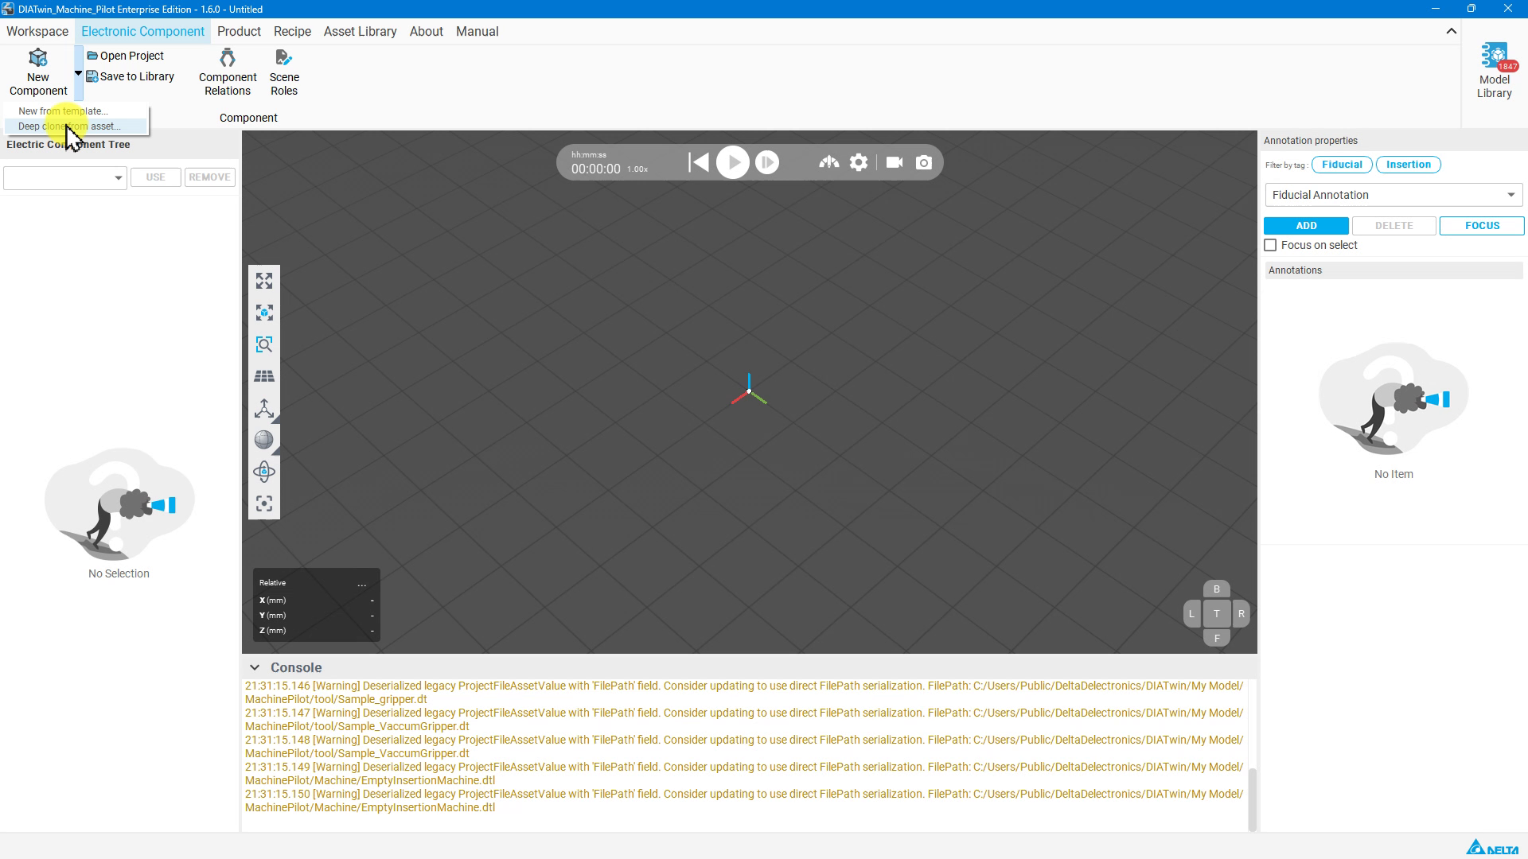Open the New Component dropdown arrow
This screenshot has width=1528, height=859.
[78, 73]
